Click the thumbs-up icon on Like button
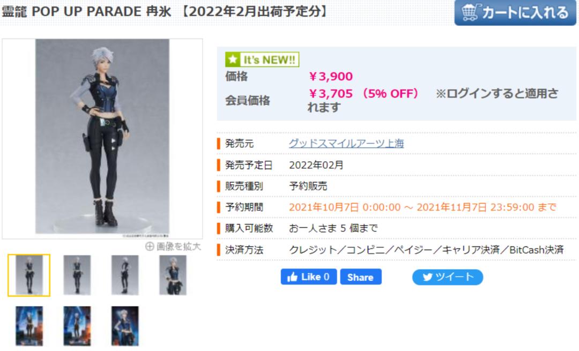Viewport: 579px width, 351px height. pyautogui.click(x=293, y=277)
